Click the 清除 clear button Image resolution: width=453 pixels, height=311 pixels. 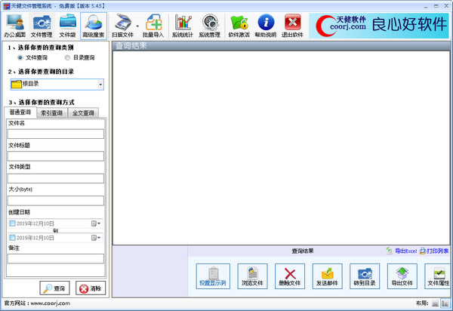coord(91,288)
